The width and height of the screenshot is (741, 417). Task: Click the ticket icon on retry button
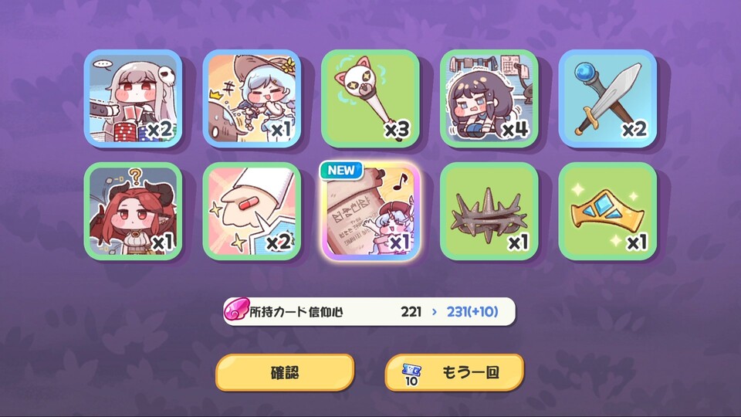(411, 374)
